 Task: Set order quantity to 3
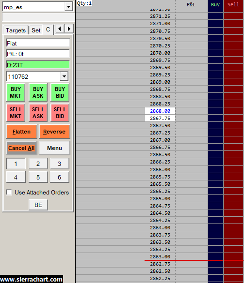click(x=59, y=164)
